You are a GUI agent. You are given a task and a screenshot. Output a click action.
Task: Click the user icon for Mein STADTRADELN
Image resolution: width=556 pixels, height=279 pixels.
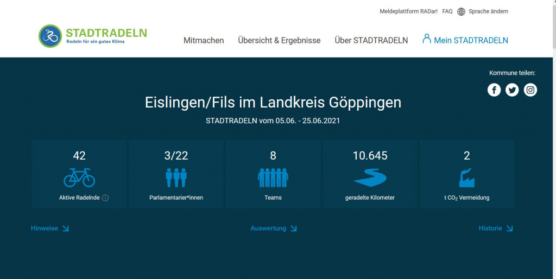pyautogui.click(x=427, y=39)
